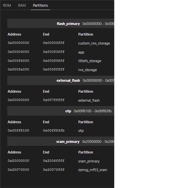
Task: Click address 0x20000000 of sram_primary
Action: click(x=18, y=161)
